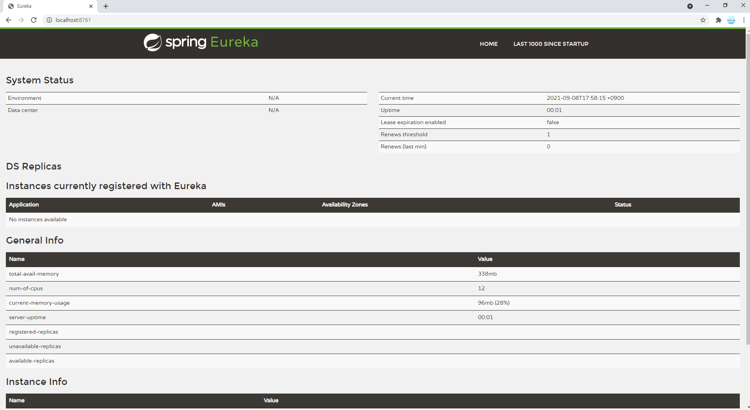Go back with the browser back arrow
The width and height of the screenshot is (750, 410).
9,20
